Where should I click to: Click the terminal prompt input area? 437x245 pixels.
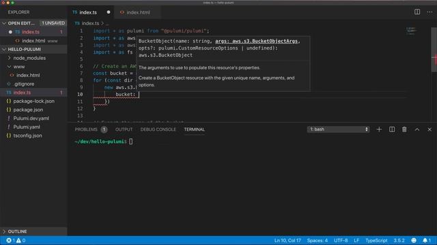coord(130,142)
